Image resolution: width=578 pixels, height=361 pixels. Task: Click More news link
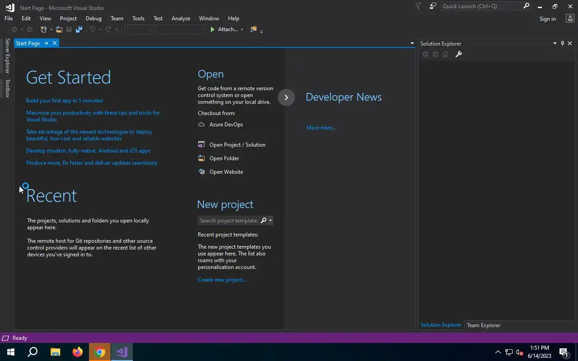click(322, 128)
